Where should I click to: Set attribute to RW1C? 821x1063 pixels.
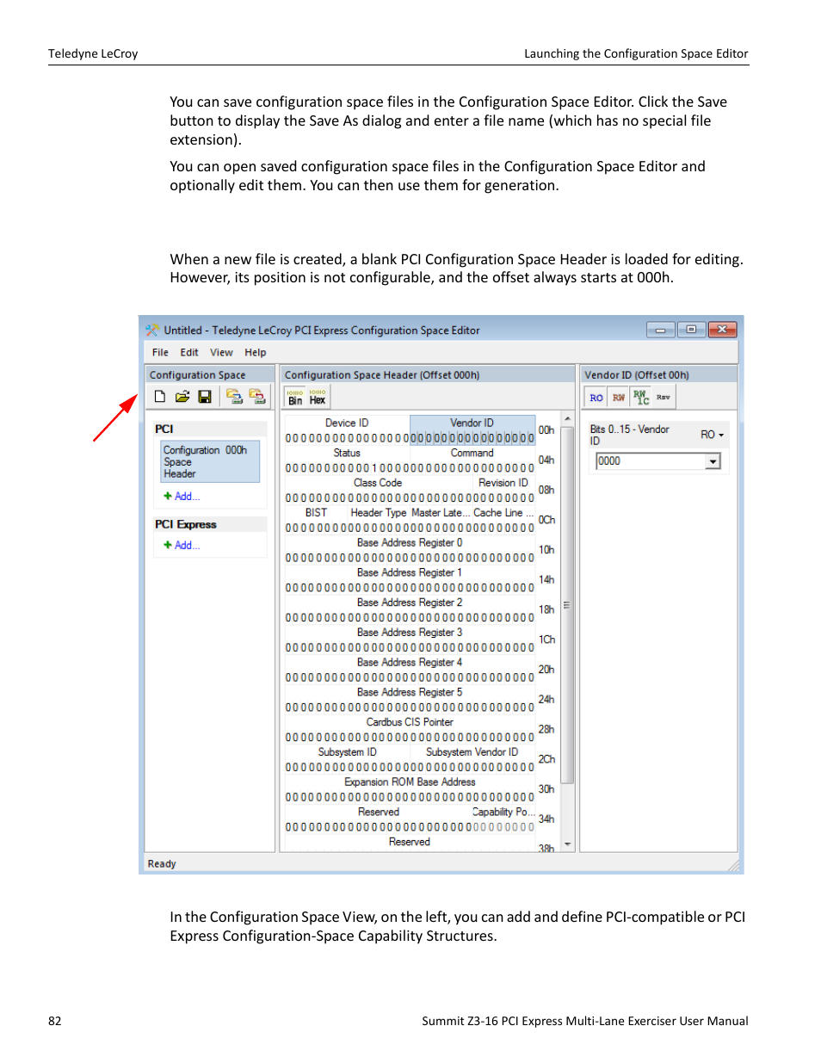(641, 398)
